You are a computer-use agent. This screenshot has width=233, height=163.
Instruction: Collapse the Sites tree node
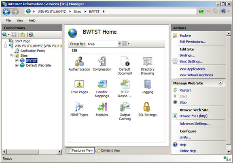[x=11, y=56]
